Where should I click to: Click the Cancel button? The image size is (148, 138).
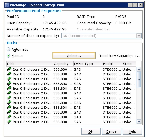coord(112,131)
